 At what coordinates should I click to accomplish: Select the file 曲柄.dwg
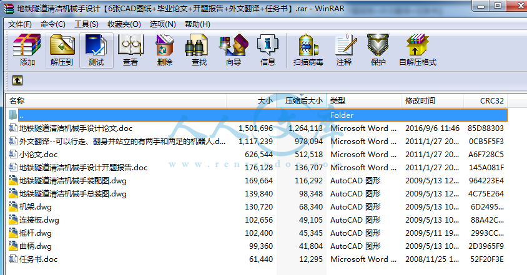coord(36,246)
